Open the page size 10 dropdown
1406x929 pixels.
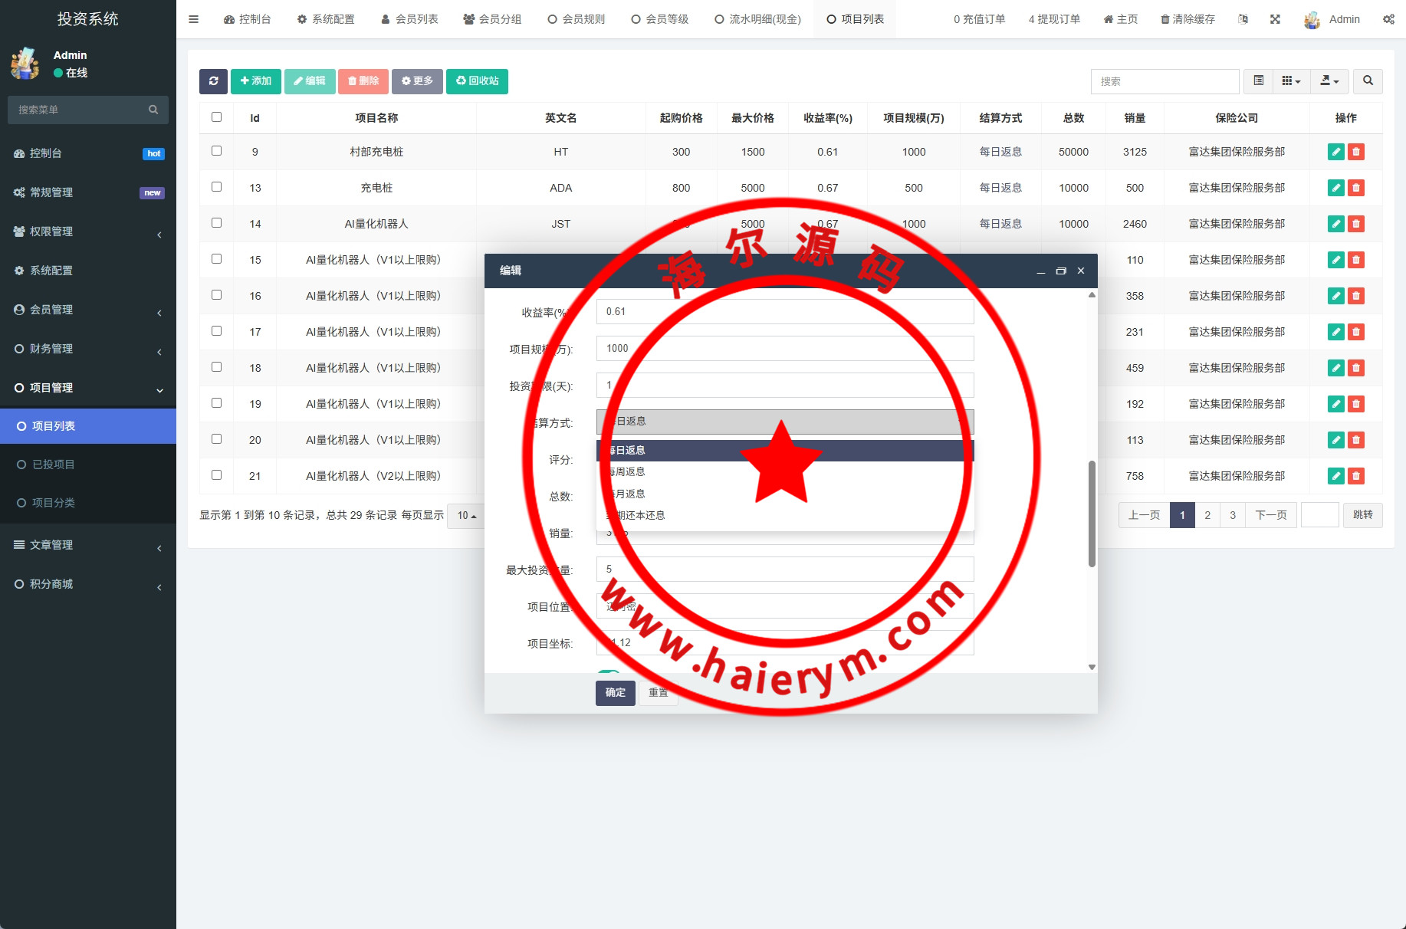click(466, 516)
